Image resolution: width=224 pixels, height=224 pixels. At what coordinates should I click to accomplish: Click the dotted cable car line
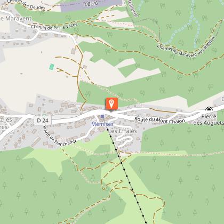point(127,176)
